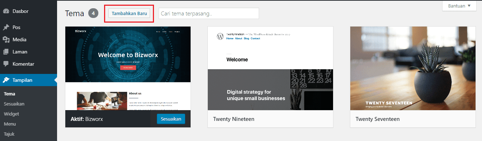482x141 pixels.
Task: Select Tema submenu item
Action: coord(9,94)
